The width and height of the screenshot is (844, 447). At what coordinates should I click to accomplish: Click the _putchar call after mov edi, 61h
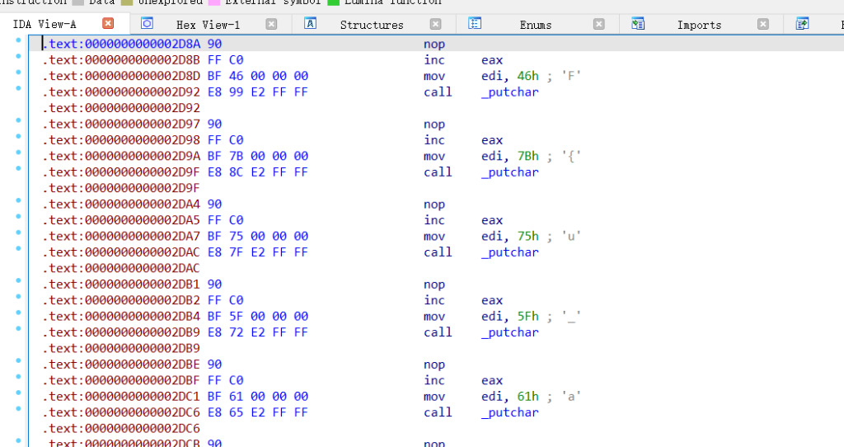point(509,412)
